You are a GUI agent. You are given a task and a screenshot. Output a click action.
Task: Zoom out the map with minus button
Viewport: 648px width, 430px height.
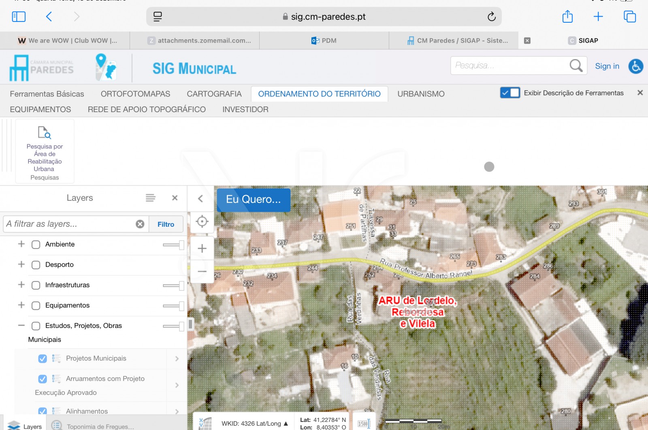pos(202,271)
